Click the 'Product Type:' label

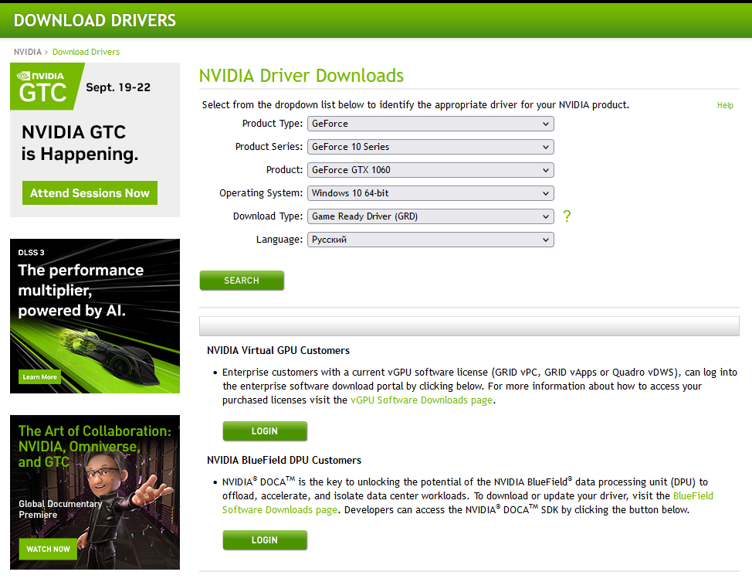(273, 124)
